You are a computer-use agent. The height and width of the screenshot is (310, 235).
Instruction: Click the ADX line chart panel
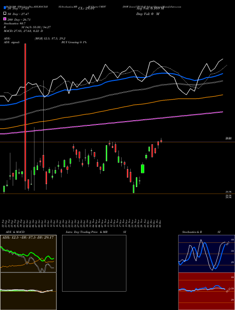pos(28,254)
